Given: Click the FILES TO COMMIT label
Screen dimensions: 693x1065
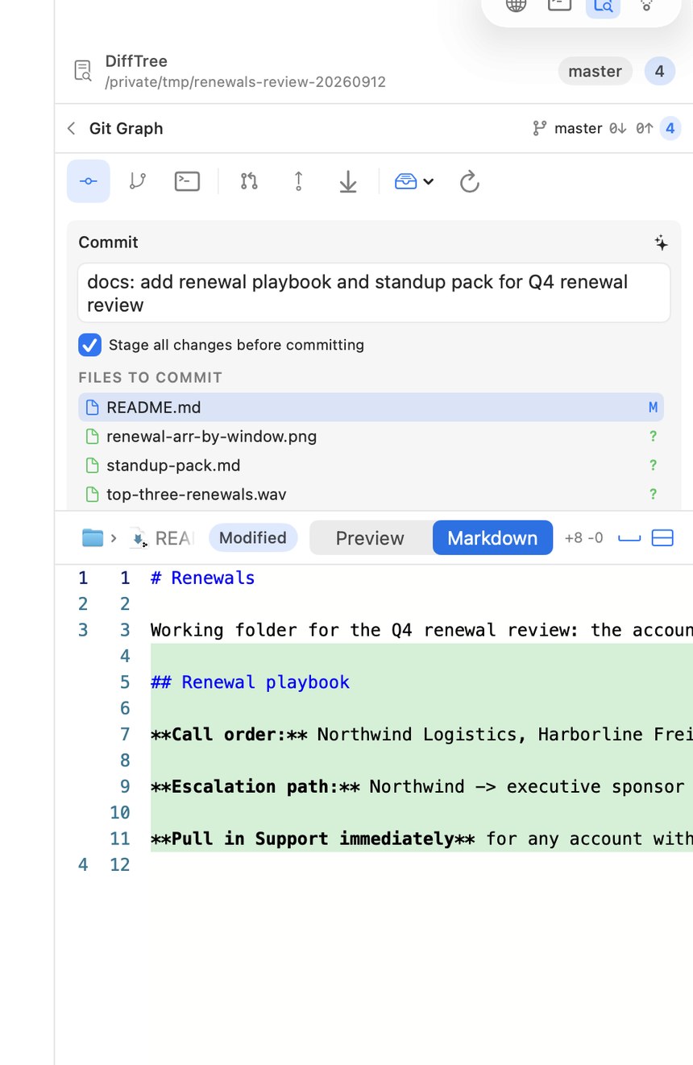Looking at the screenshot, I should click(x=150, y=377).
